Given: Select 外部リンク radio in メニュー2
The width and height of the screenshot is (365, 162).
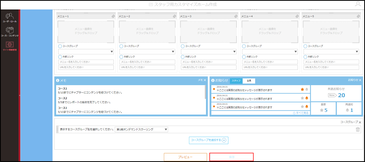Looking at the screenshot, I should 121,57.
